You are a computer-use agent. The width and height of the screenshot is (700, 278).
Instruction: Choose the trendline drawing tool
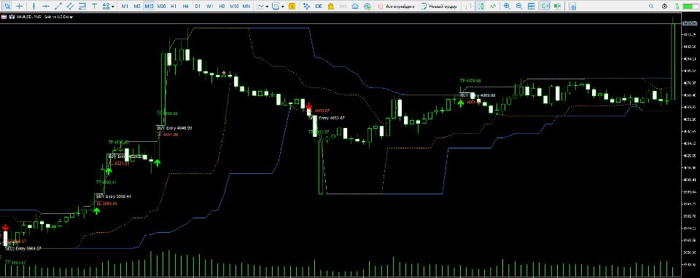58,7
